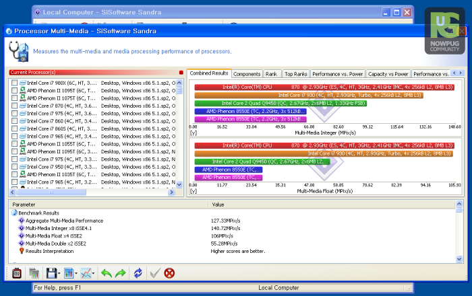Image resolution: width=472 pixels, height=296 pixels.
Task: Click blue AMD Phenom 8550E bar in Integer chart
Action: point(250,111)
